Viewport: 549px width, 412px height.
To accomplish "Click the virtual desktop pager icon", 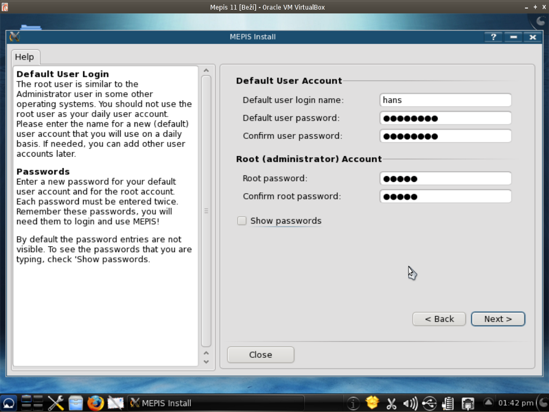I will point(32,403).
